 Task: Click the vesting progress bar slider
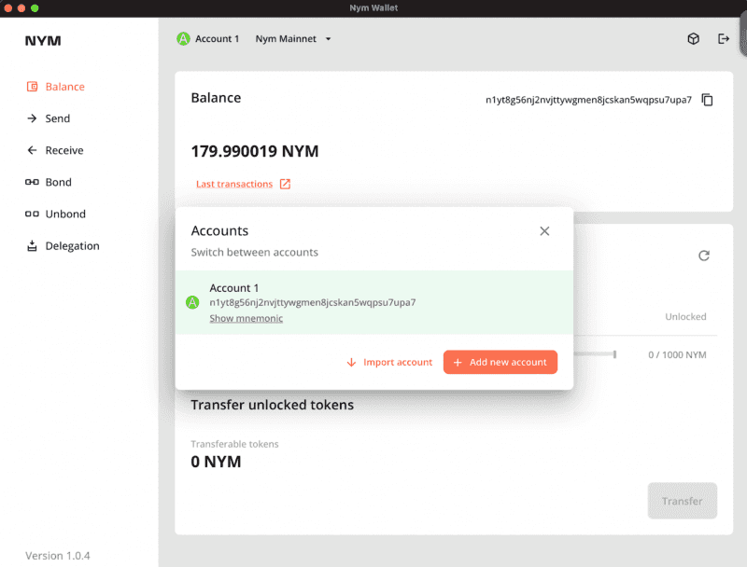point(594,354)
